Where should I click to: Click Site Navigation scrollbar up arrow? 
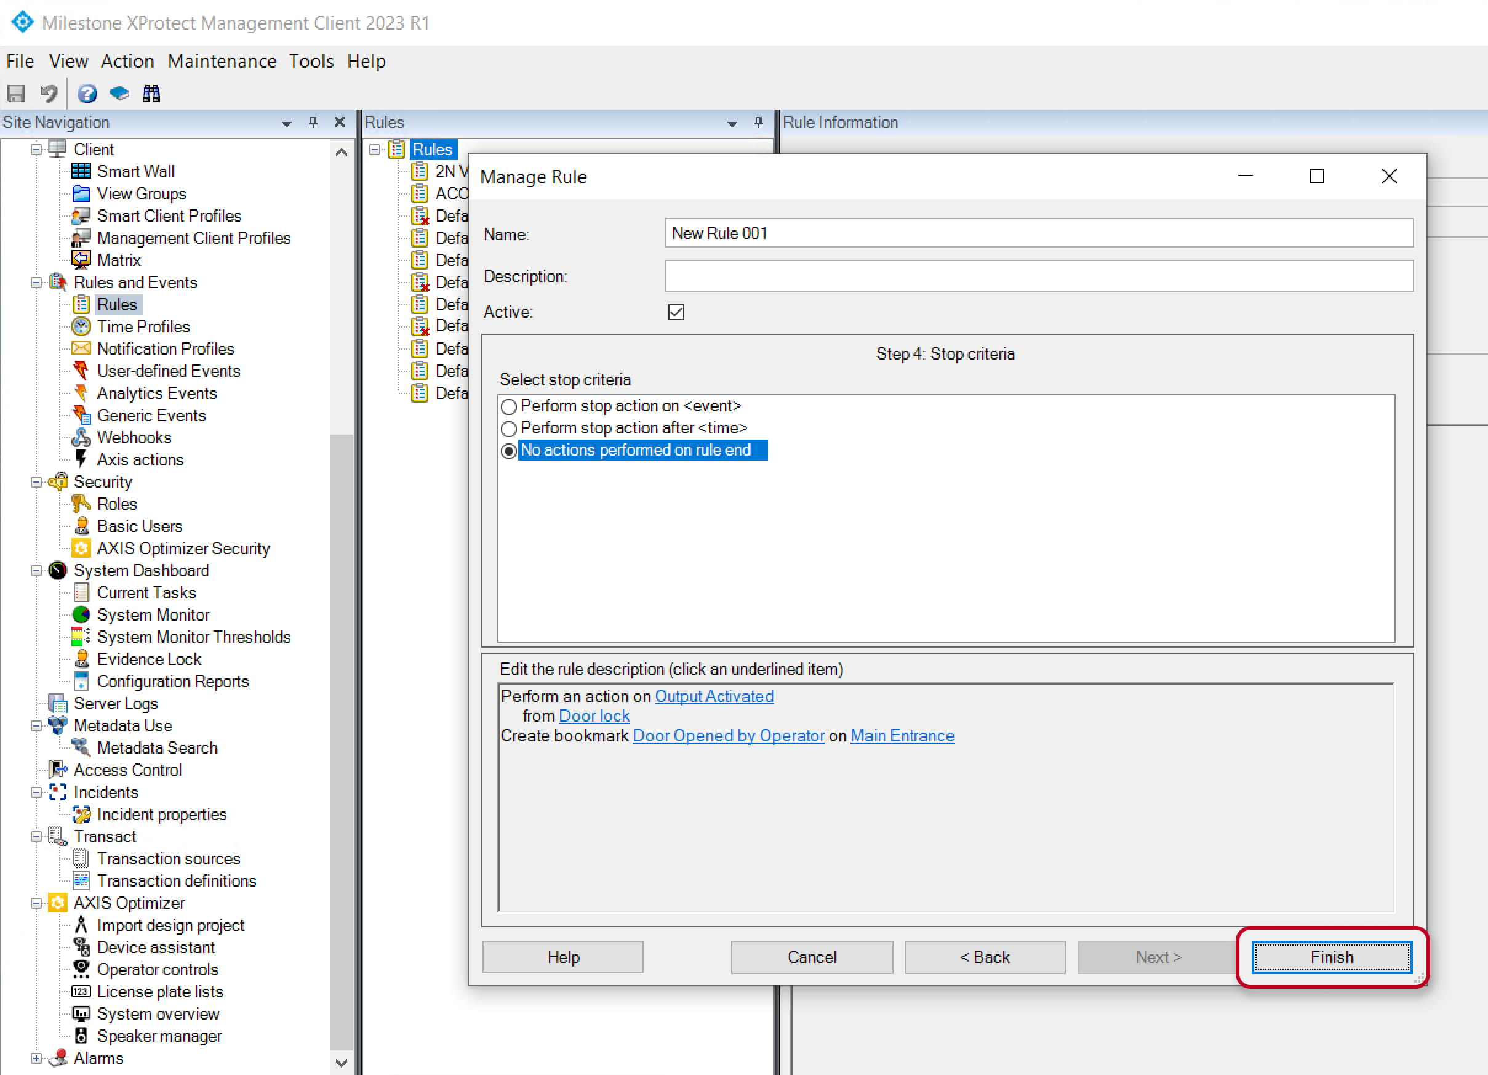(x=341, y=153)
